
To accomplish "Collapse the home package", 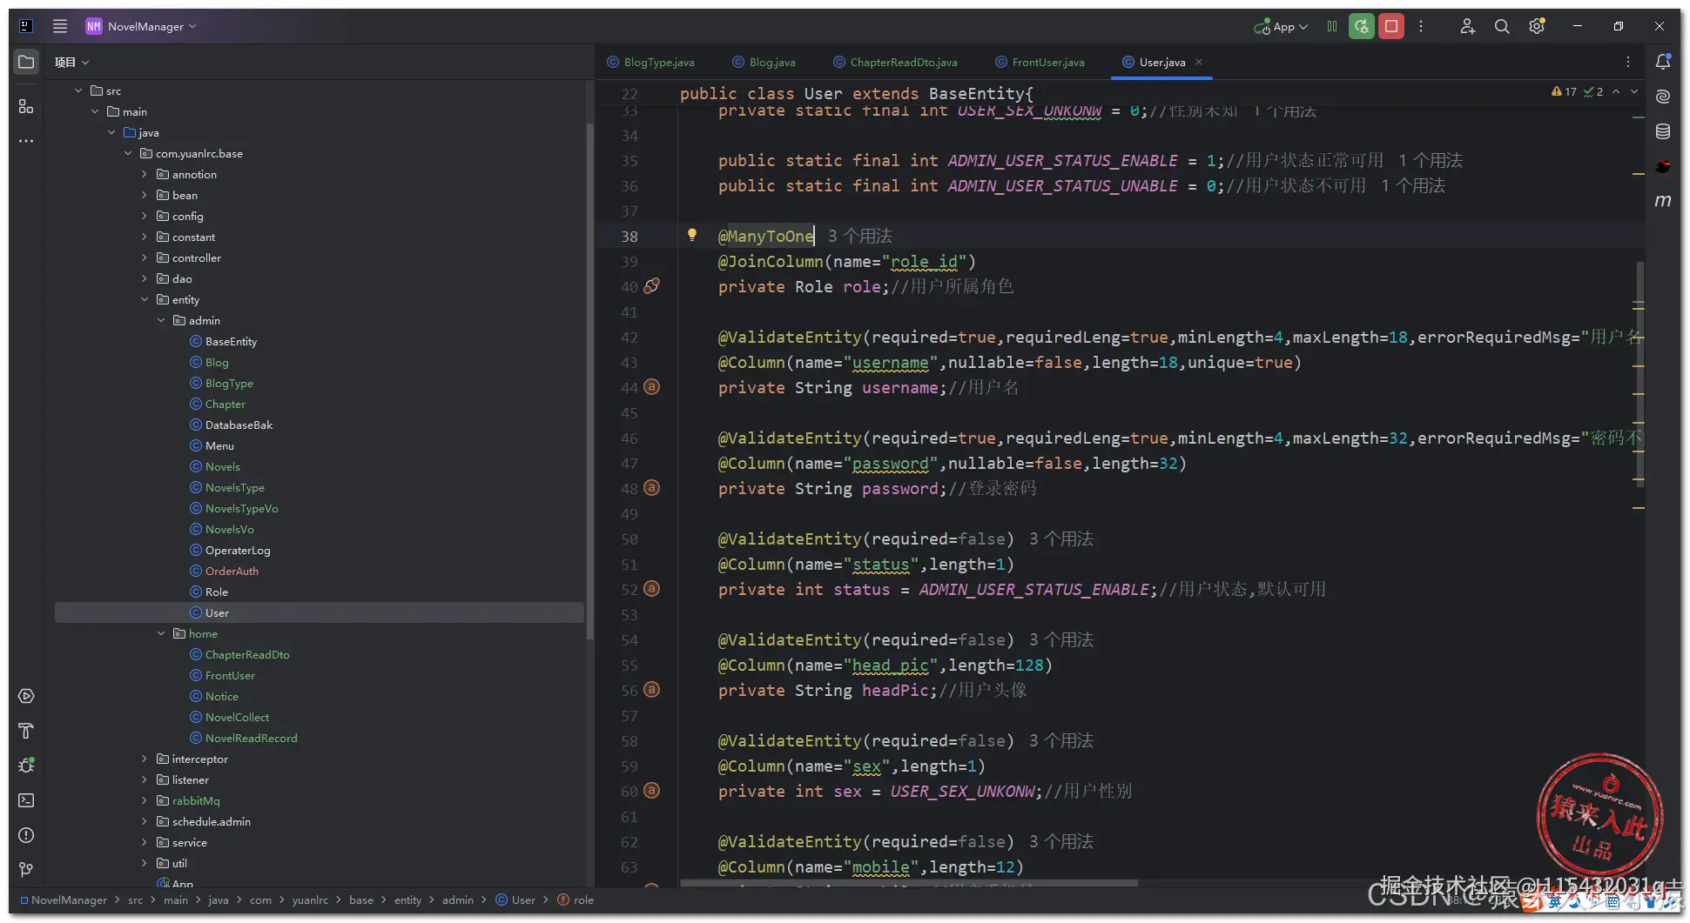I will click(x=161, y=633).
